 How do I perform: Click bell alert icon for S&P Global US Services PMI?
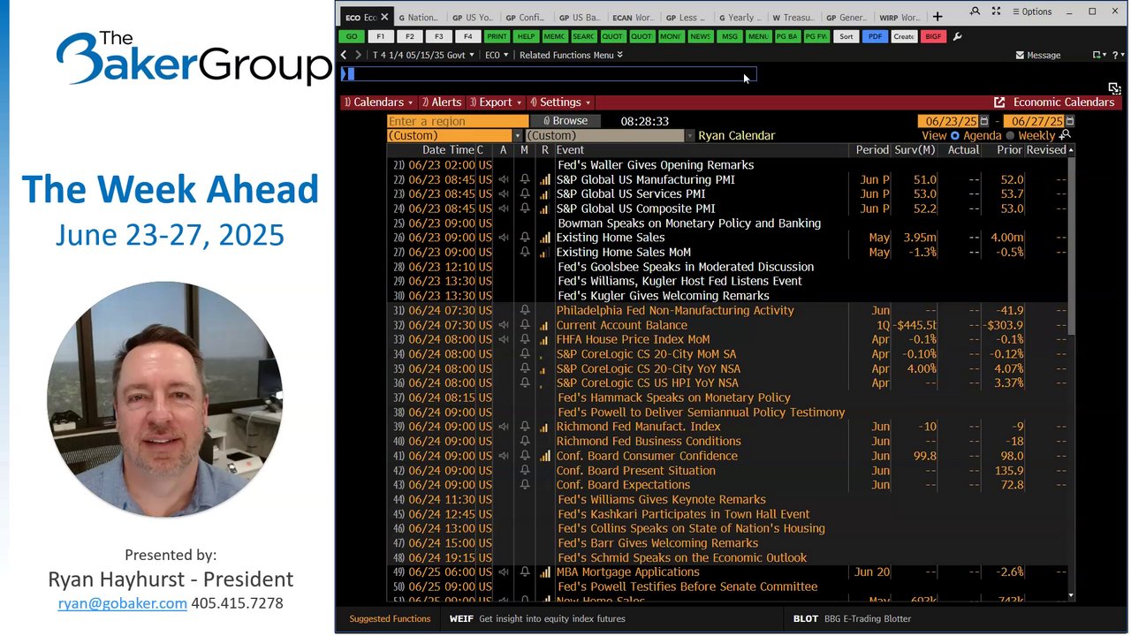[x=524, y=194]
